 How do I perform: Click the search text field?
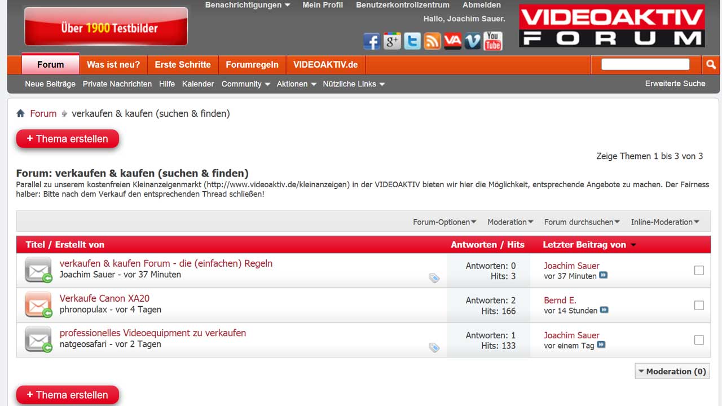coord(645,64)
